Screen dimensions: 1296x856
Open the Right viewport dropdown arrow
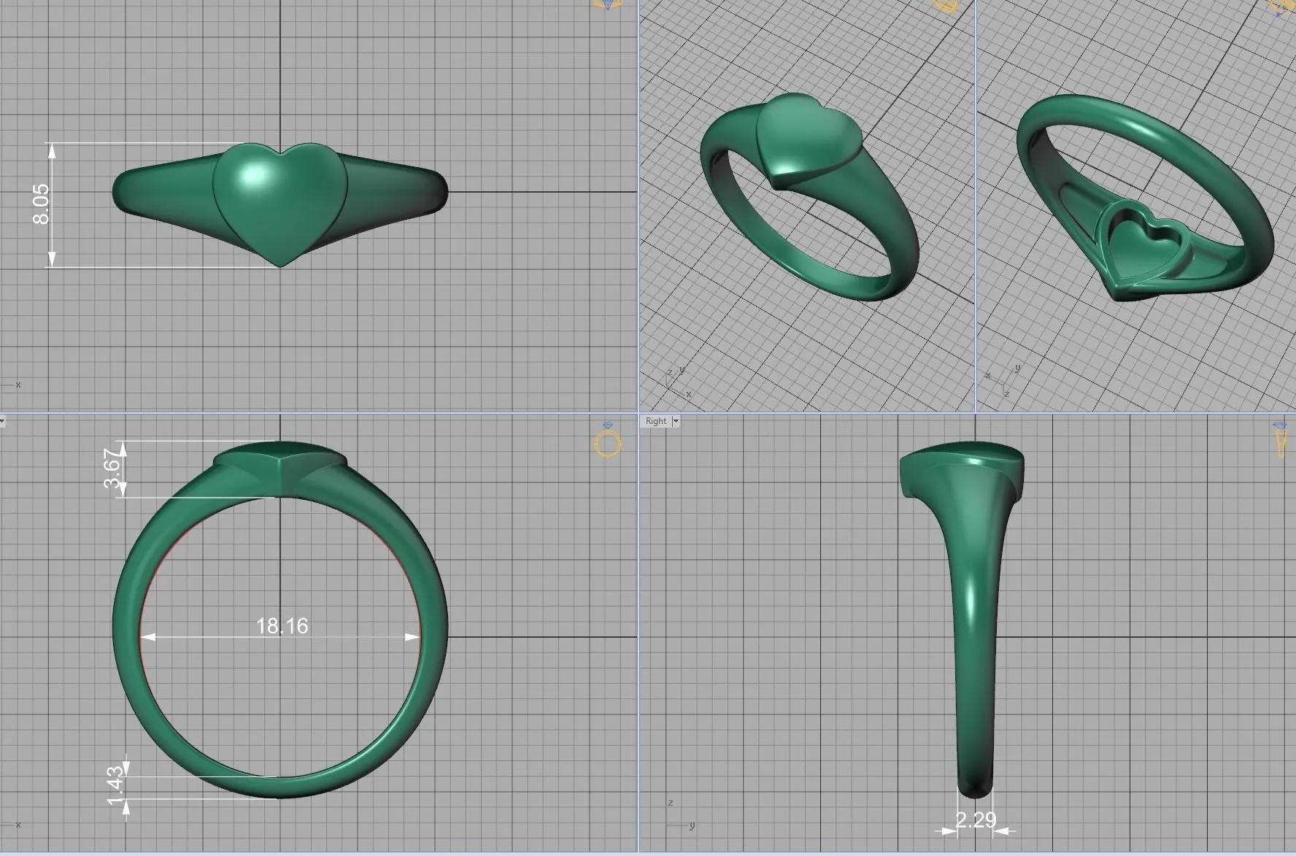(x=676, y=421)
